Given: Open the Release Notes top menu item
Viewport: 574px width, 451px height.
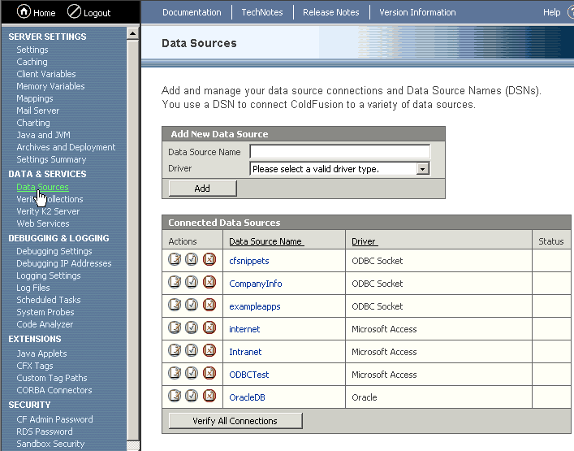Looking at the screenshot, I should click(x=331, y=12).
